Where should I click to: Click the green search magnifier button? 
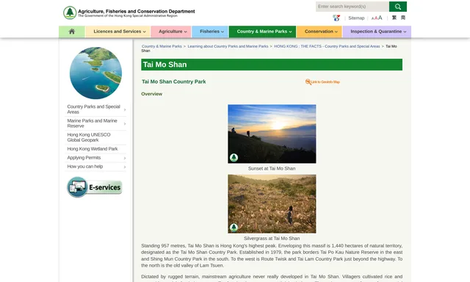pos(398,7)
